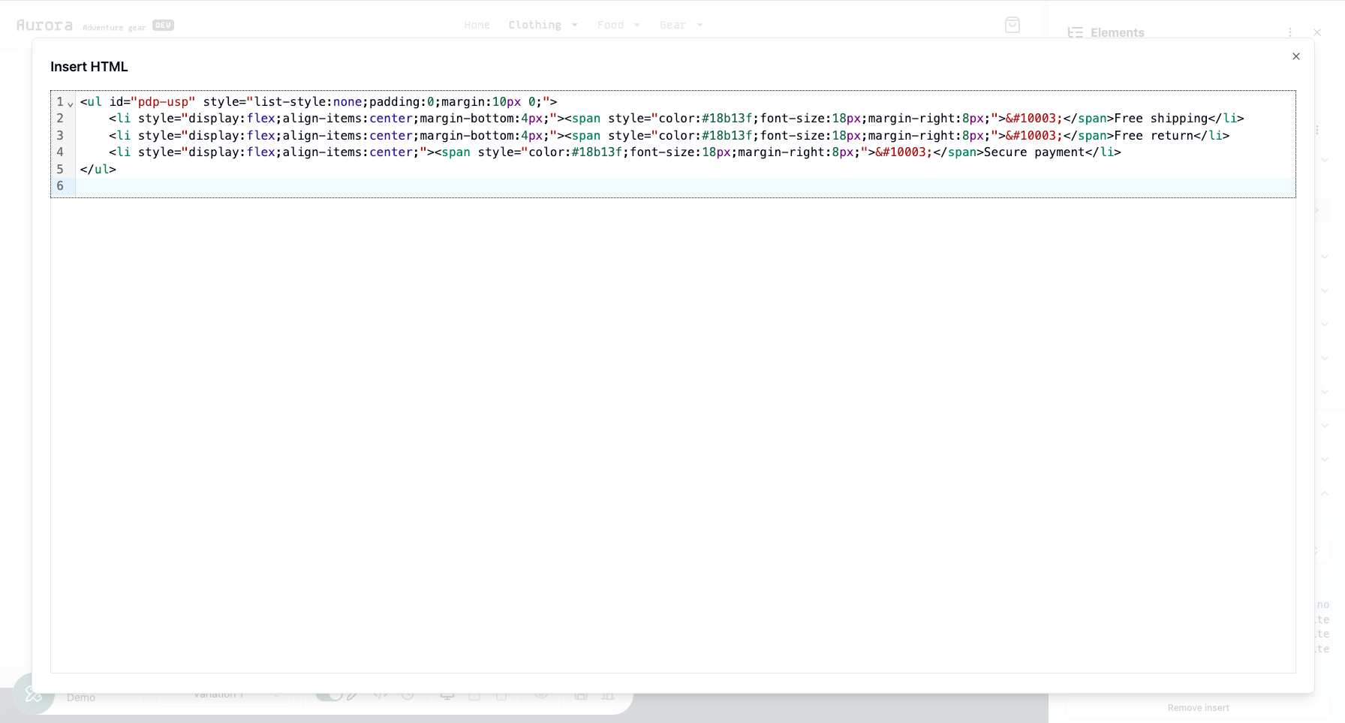This screenshot has height=723, width=1345.
Task: Click the closing ul tag on line 5
Action: (98, 170)
